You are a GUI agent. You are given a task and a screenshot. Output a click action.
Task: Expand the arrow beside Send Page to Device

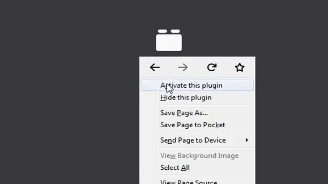(x=247, y=140)
